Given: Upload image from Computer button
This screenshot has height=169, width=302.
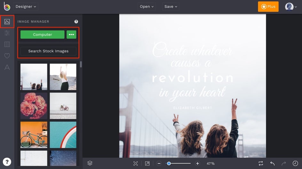Looking at the screenshot, I should [x=42, y=34].
